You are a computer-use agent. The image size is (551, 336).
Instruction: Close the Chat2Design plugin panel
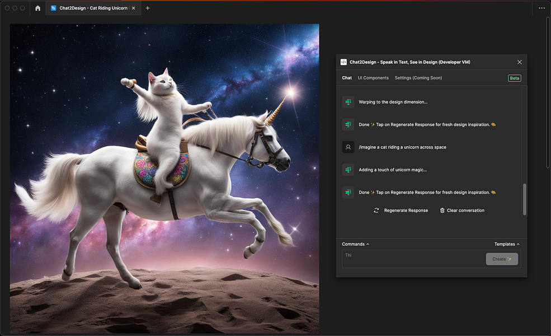pyautogui.click(x=519, y=62)
